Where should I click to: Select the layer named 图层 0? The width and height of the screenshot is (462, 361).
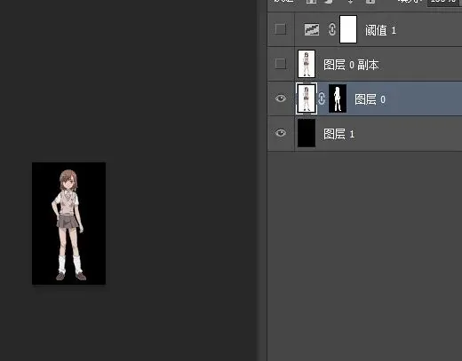pyautogui.click(x=370, y=99)
